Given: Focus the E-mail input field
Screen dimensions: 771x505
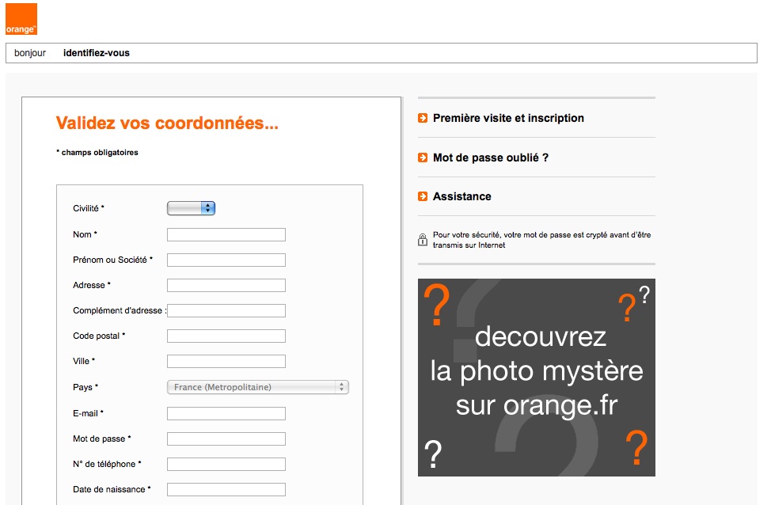Looking at the screenshot, I should tap(226, 413).
